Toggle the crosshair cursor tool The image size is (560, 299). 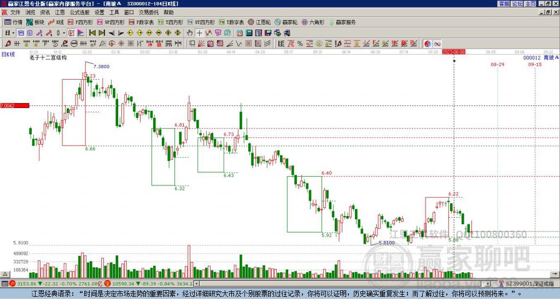tap(199, 33)
